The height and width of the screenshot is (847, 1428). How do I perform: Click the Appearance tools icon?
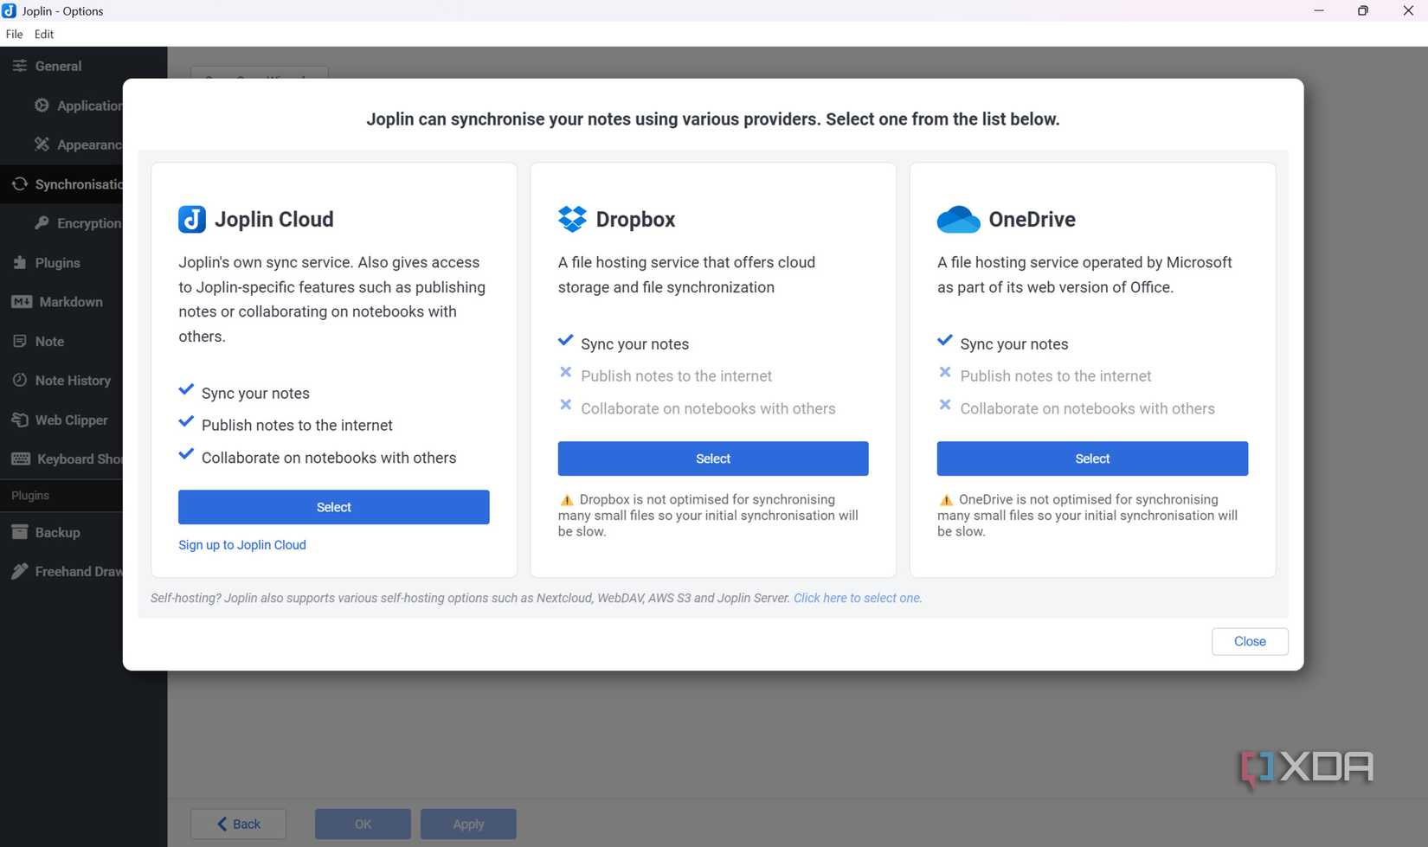click(42, 144)
